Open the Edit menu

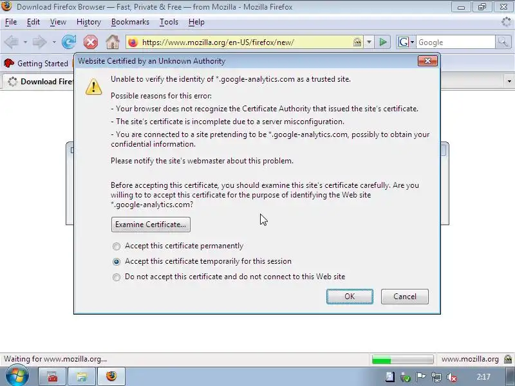(x=33, y=22)
